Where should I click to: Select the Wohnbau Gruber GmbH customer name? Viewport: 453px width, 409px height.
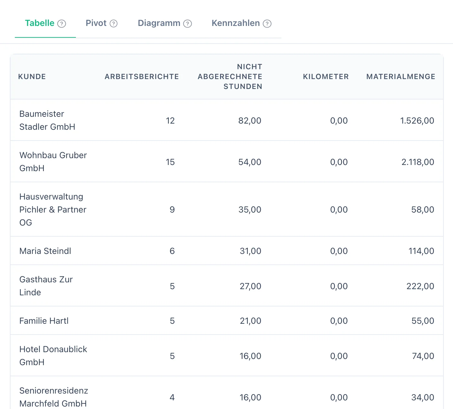tap(53, 162)
